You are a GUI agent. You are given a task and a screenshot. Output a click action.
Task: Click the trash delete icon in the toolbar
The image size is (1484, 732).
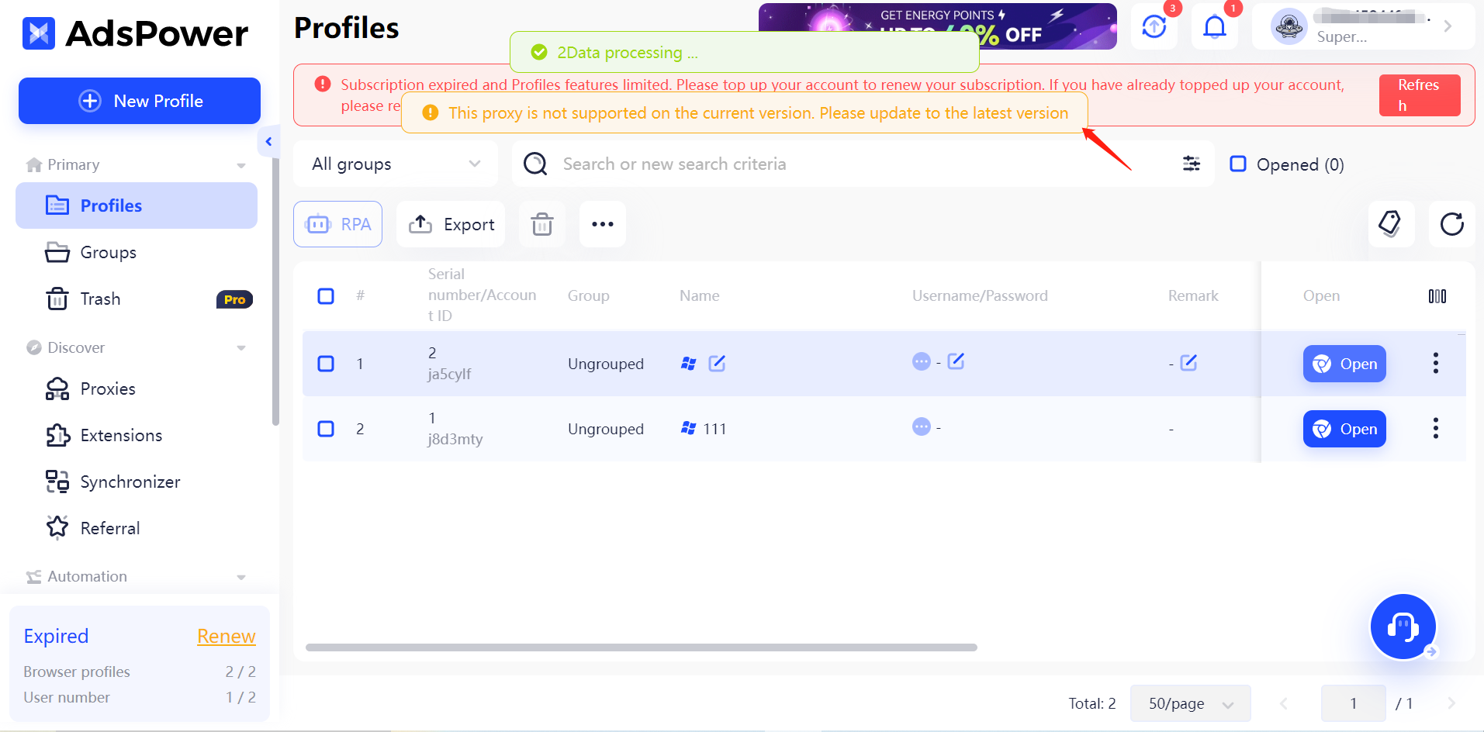coord(541,224)
